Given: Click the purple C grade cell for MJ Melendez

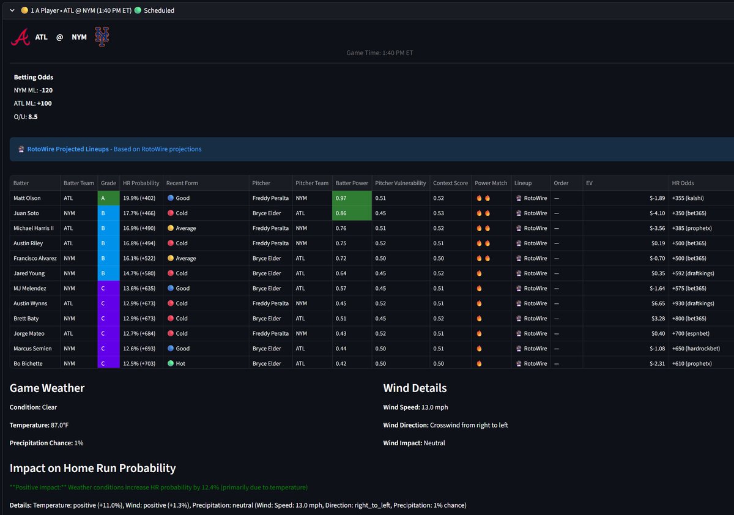Looking at the screenshot, I should pyautogui.click(x=108, y=288).
